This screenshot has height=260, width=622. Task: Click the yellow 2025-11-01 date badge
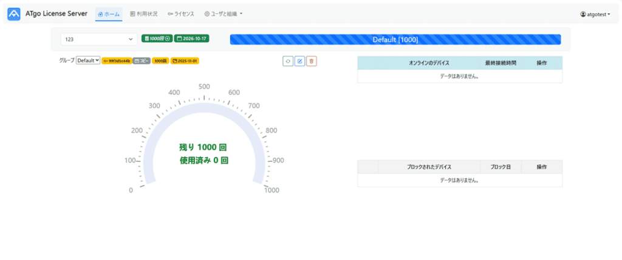(x=185, y=61)
